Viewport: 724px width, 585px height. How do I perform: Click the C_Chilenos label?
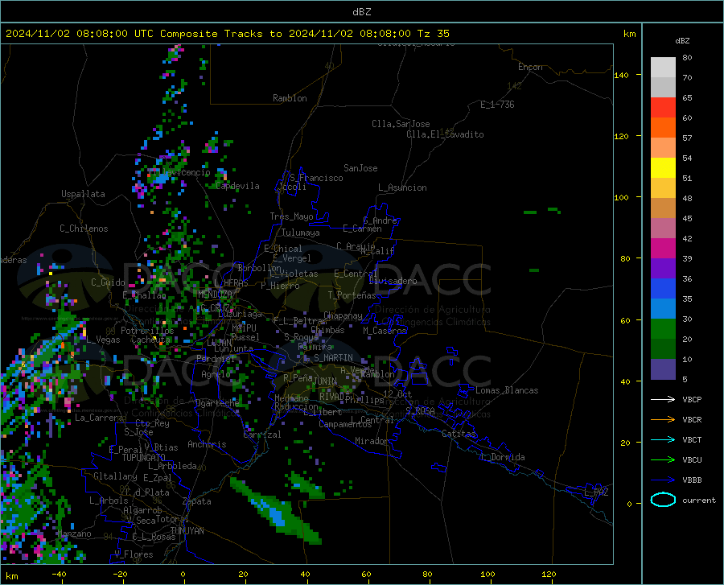tap(84, 229)
